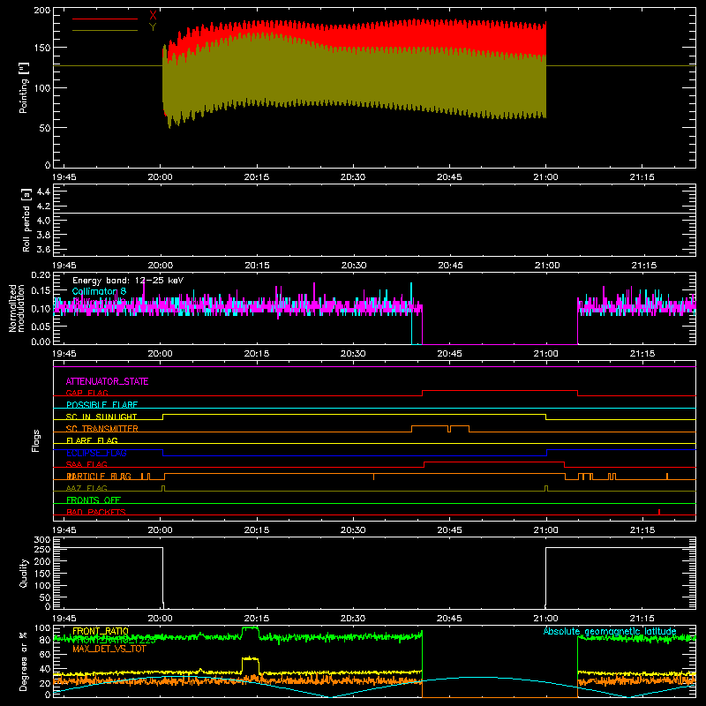706x706 pixels.
Task: Click the green FRONT_RATIO bump near 20:14
Action: coord(251,631)
